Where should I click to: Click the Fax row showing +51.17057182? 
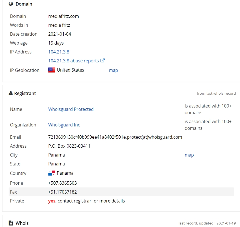coord(121,192)
